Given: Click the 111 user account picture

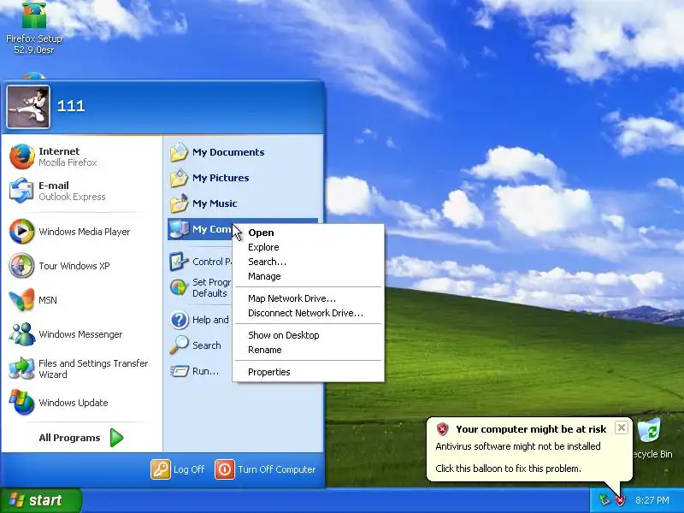Looking at the screenshot, I should pos(28,107).
